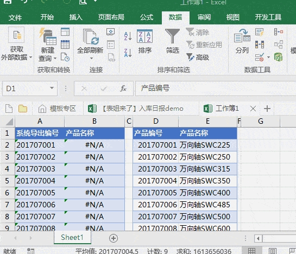
Task: Add a new sheet with plus button
Action: pos(114,238)
